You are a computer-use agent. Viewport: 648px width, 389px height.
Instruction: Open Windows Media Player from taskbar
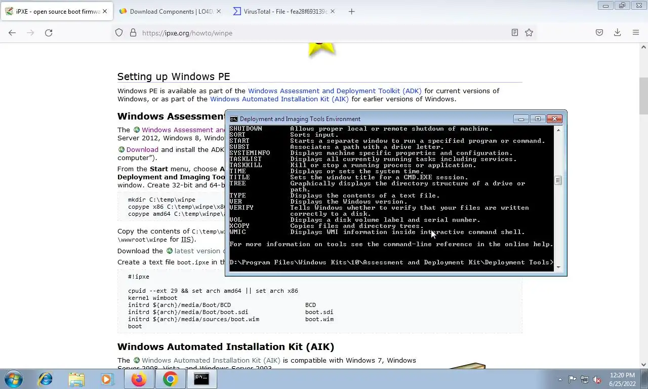point(107,379)
